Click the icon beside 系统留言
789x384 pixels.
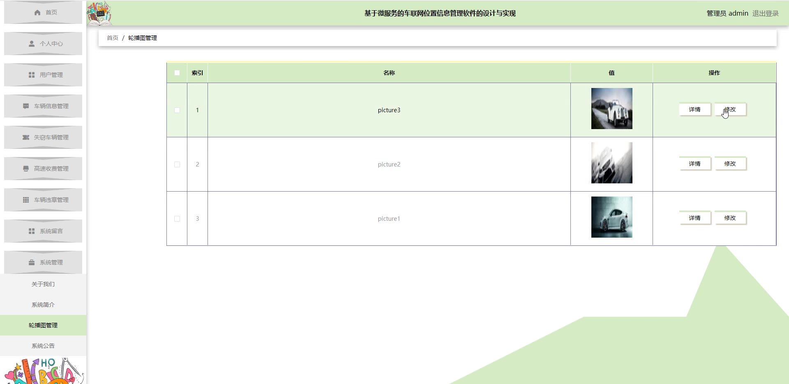point(32,231)
